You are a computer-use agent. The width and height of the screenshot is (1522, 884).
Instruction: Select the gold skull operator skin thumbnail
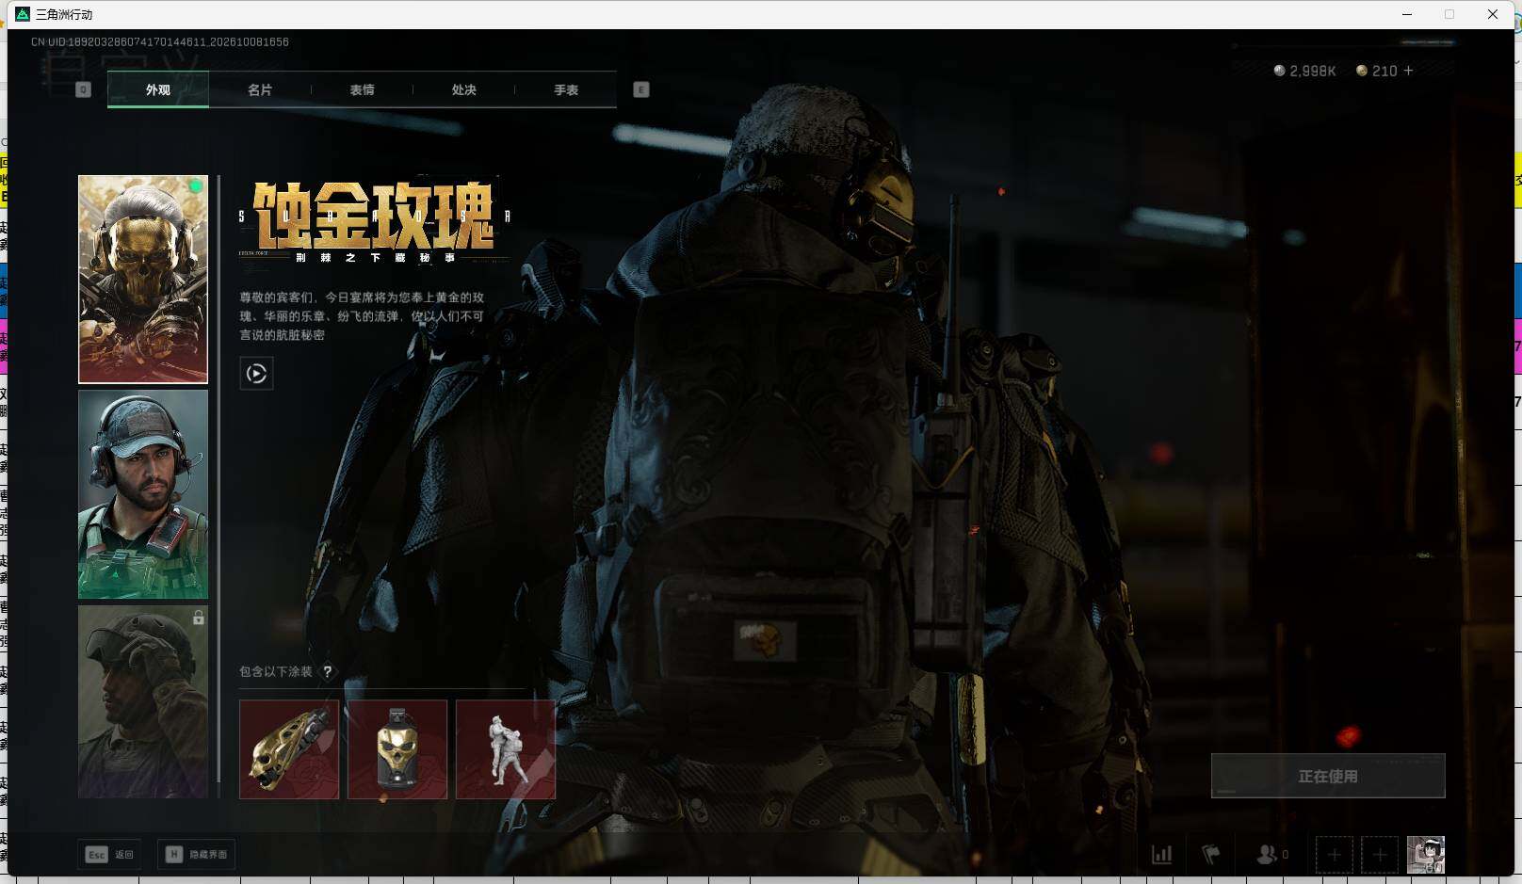tap(143, 280)
